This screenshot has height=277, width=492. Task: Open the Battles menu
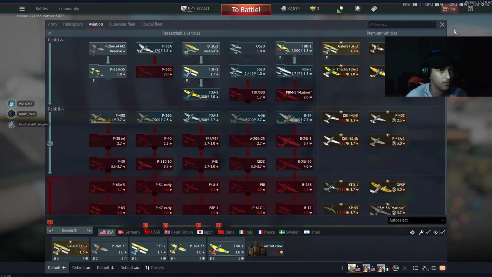[x=42, y=8]
